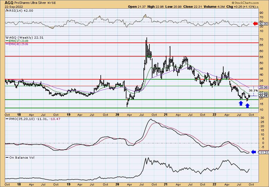Click the 45 price axis label
269x187 pixels.
261,69
